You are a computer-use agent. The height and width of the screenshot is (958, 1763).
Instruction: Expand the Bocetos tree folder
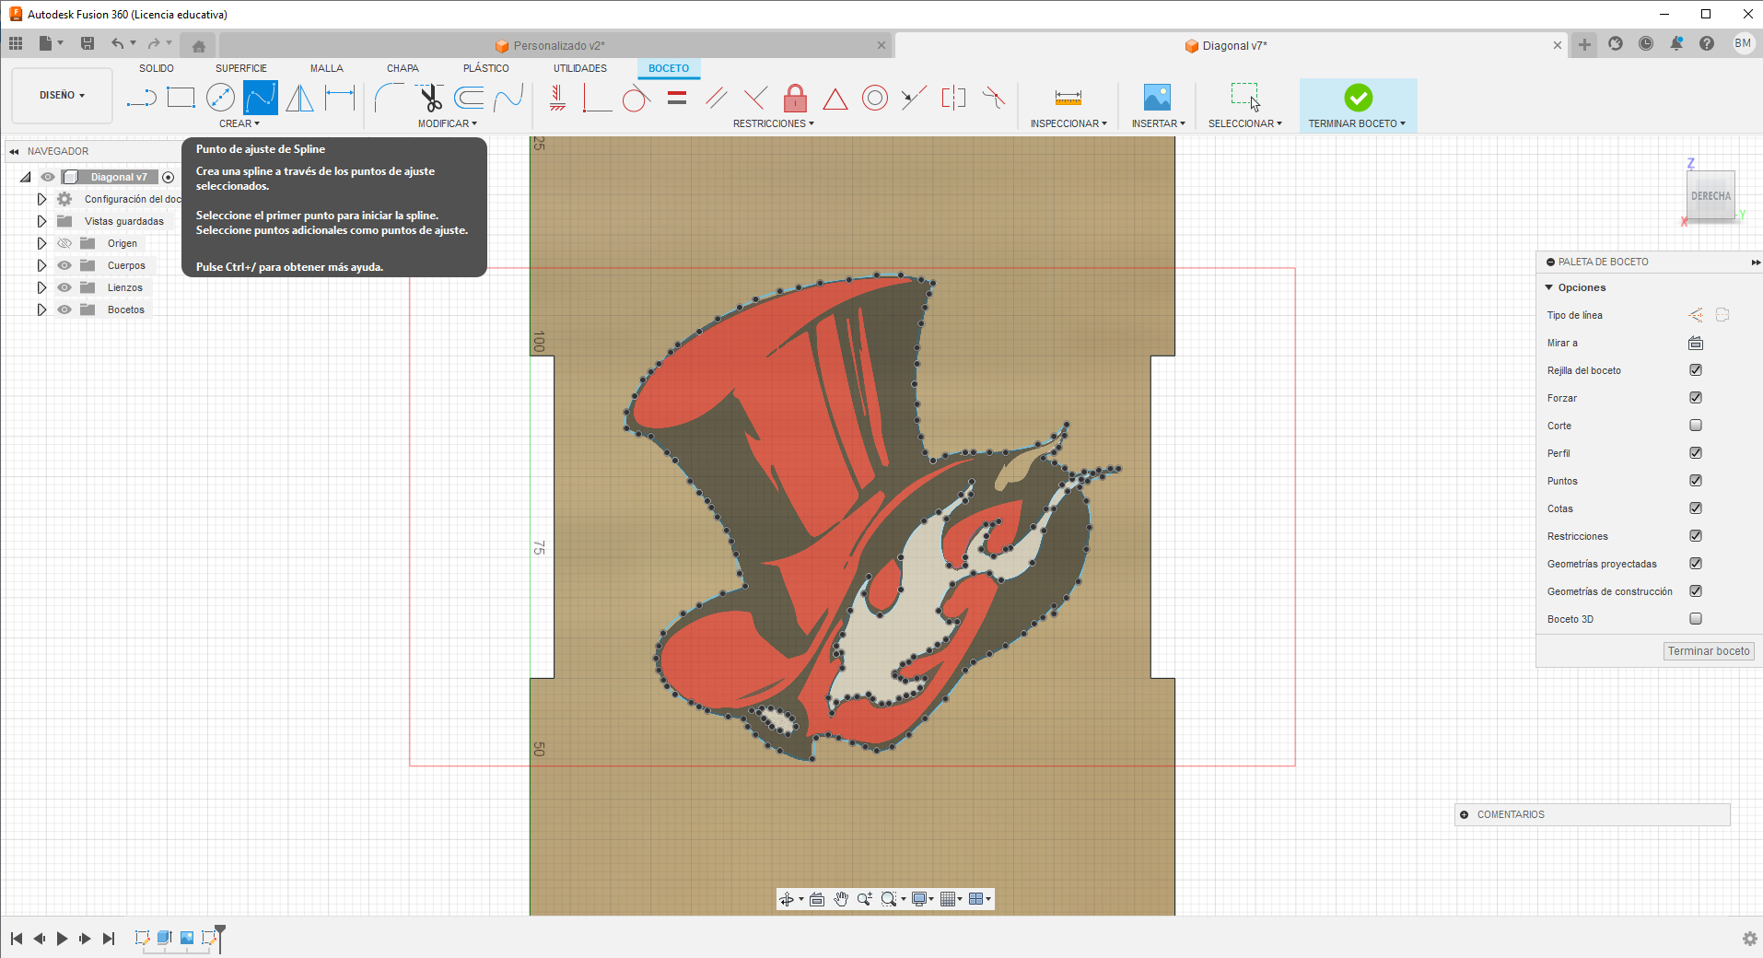pos(41,310)
